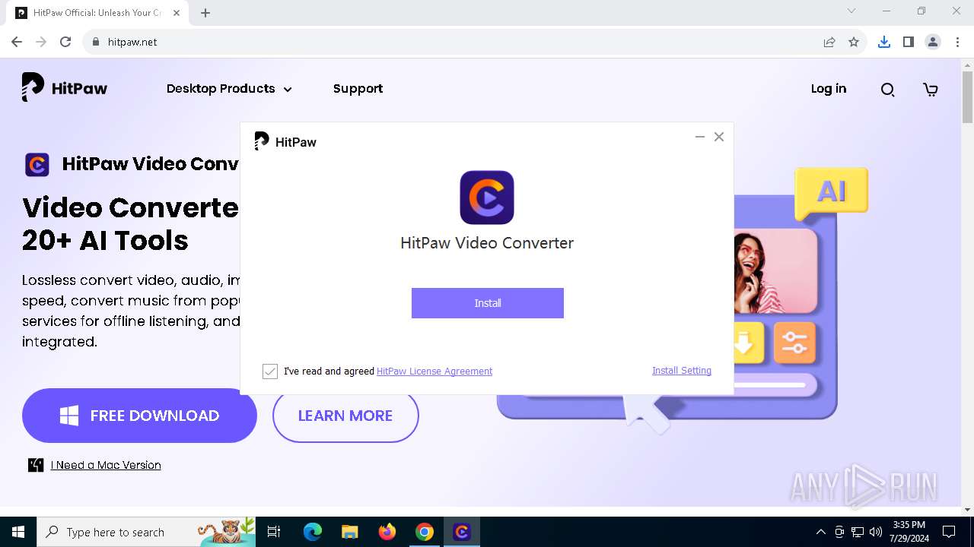Click the I Need a Mac Version link
This screenshot has width=974, height=547.
tap(106, 465)
